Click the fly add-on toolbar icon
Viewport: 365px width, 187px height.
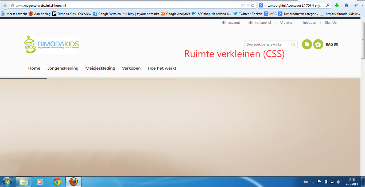point(356,5)
